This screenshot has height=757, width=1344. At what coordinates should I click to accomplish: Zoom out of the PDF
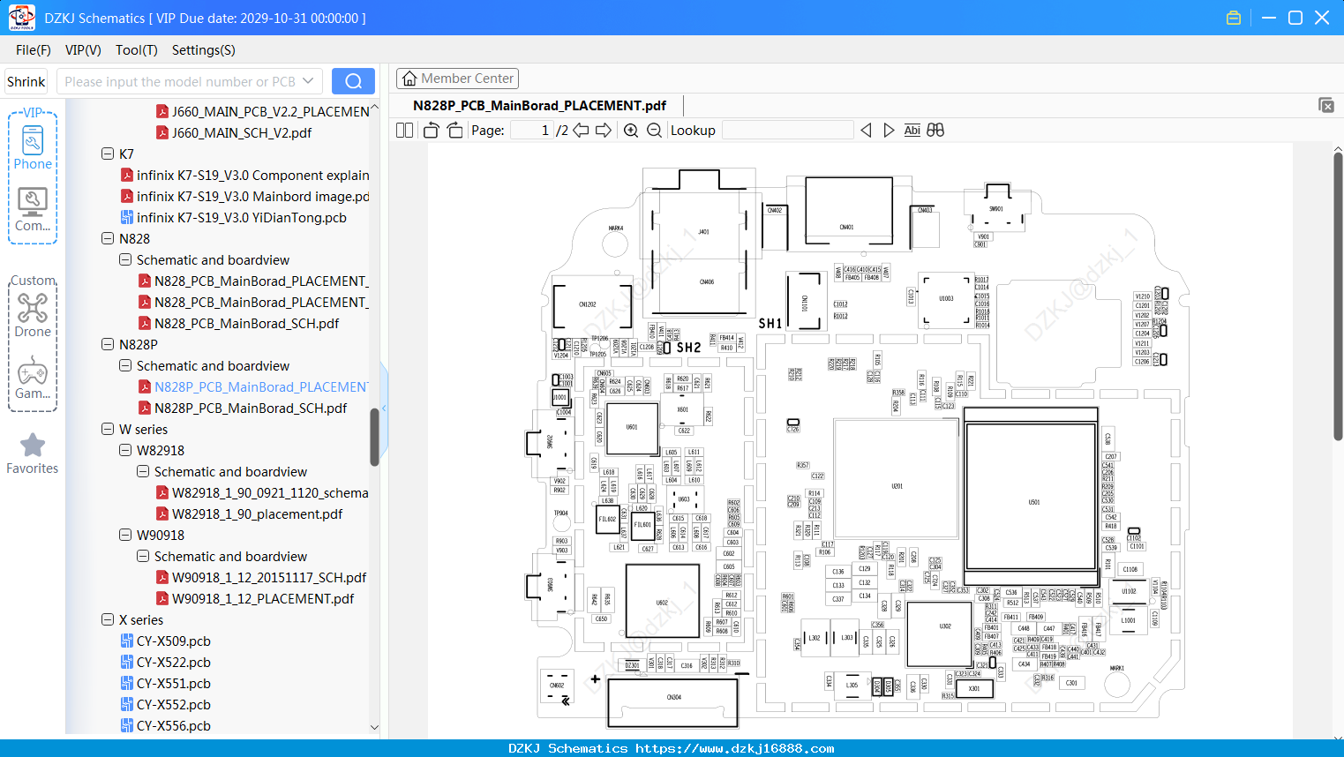[654, 131]
